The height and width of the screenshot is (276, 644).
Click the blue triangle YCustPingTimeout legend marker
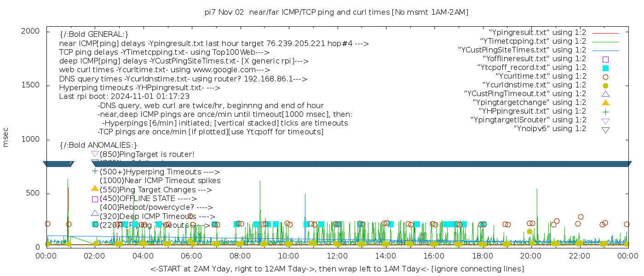click(605, 93)
